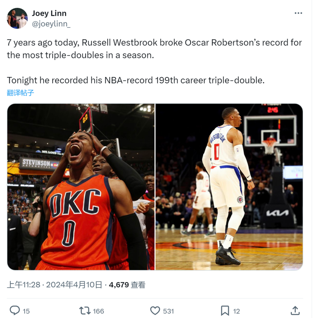The image size is (315, 318).
Task: Click the tweet text about Russell Westbrook
Action: pyautogui.click(x=154, y=61)
